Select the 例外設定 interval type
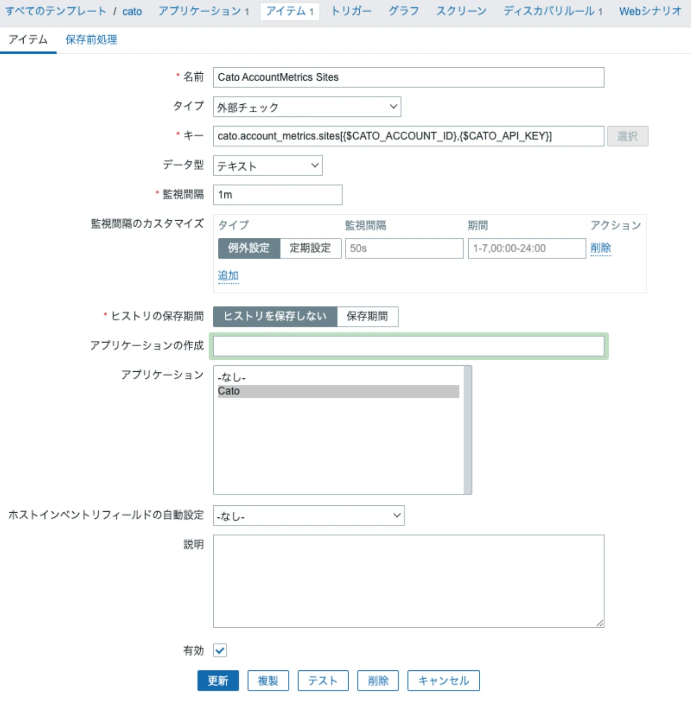 click(249, 248)
